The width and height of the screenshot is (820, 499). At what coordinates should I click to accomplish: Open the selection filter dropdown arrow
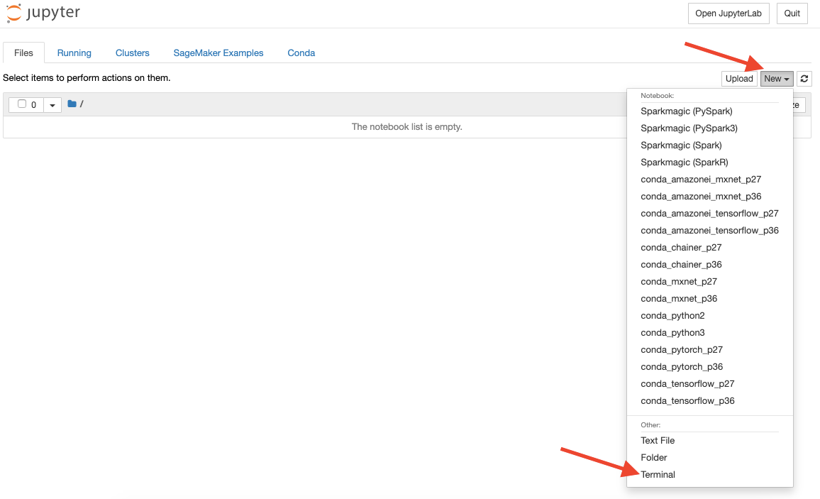[52, 104]
